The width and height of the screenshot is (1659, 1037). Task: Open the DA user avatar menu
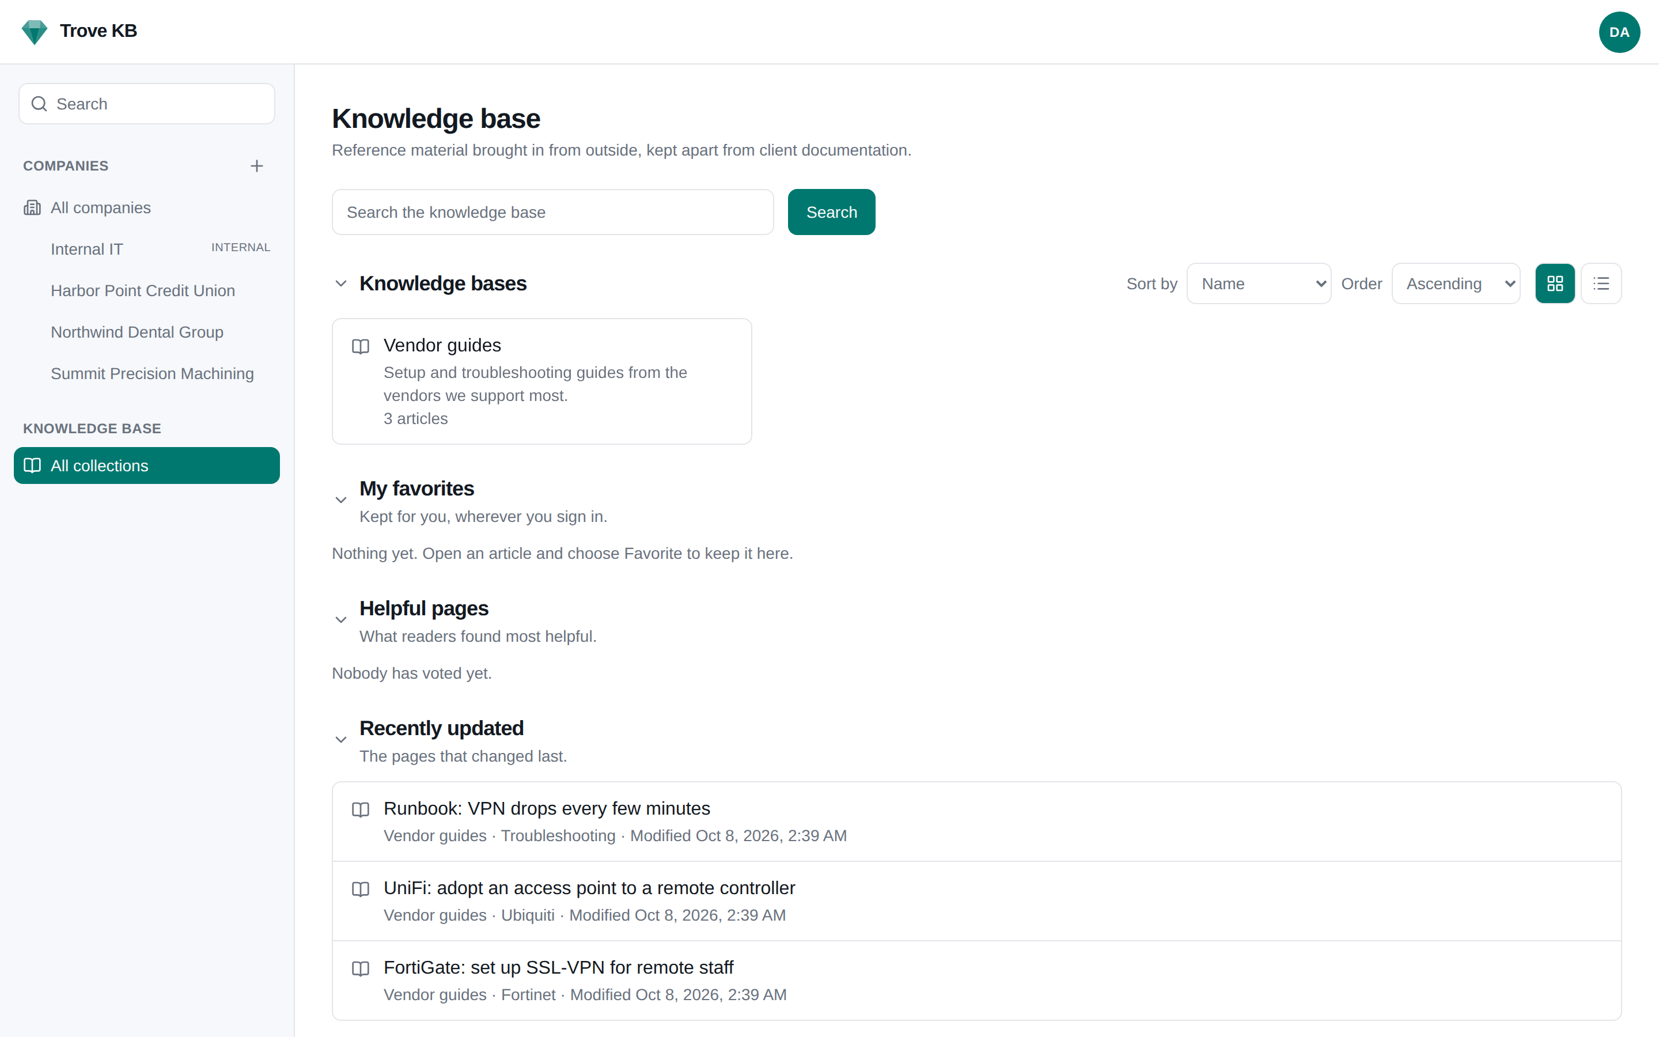pos(1619,32)
